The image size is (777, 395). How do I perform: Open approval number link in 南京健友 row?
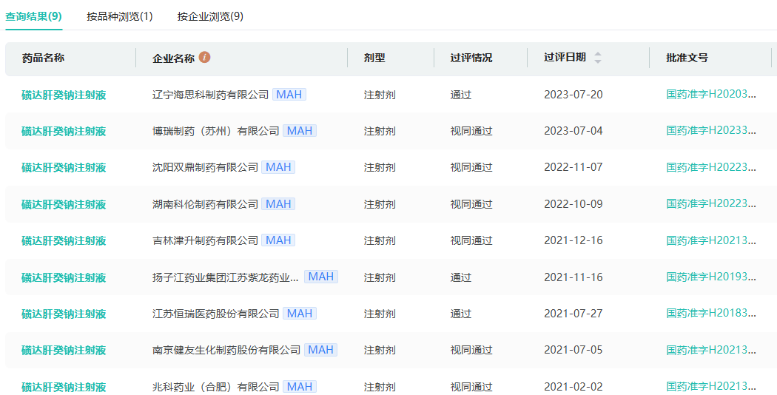pos(711,350)
